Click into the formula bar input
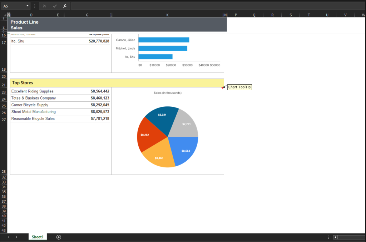 click(218, 6)
